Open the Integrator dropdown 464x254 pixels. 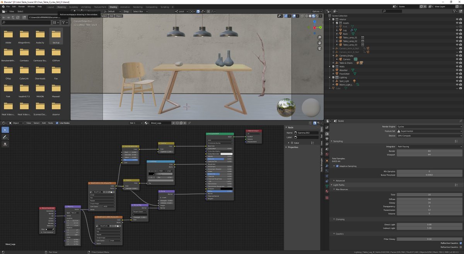click(430, 147)
